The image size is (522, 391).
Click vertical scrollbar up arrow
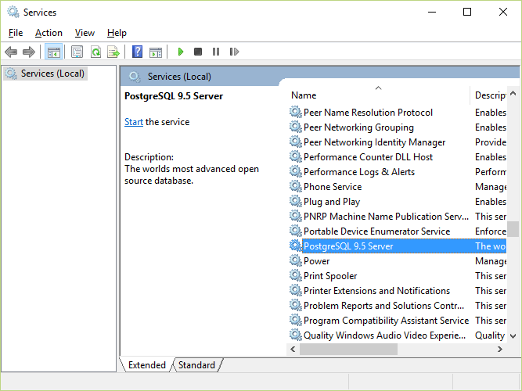point(513,94)
